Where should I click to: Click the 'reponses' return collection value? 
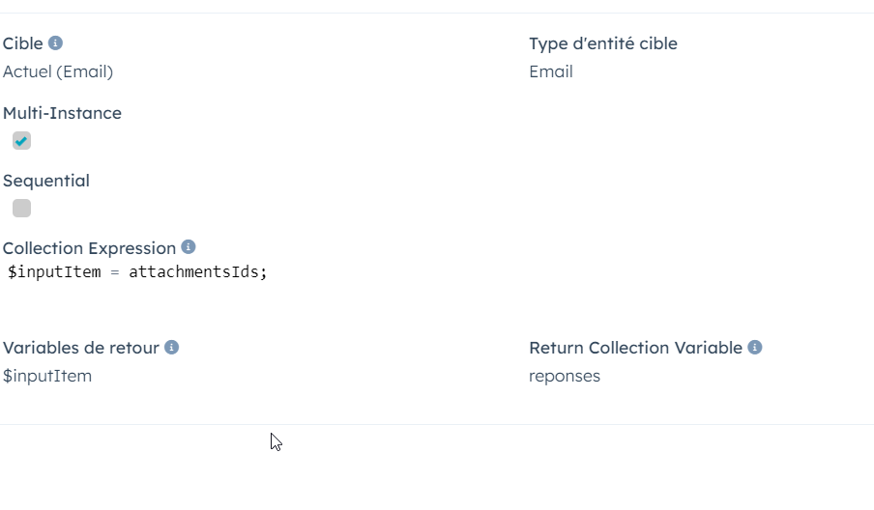click(x=565, y=376)
